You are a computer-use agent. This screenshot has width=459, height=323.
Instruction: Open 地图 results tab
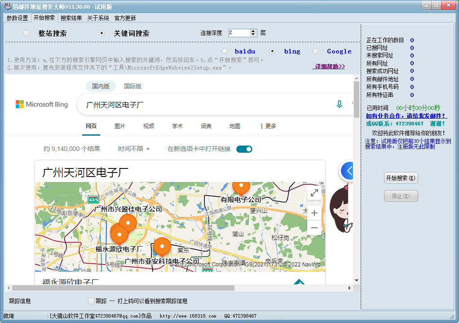pyautogui.click(x=235, y=126)
